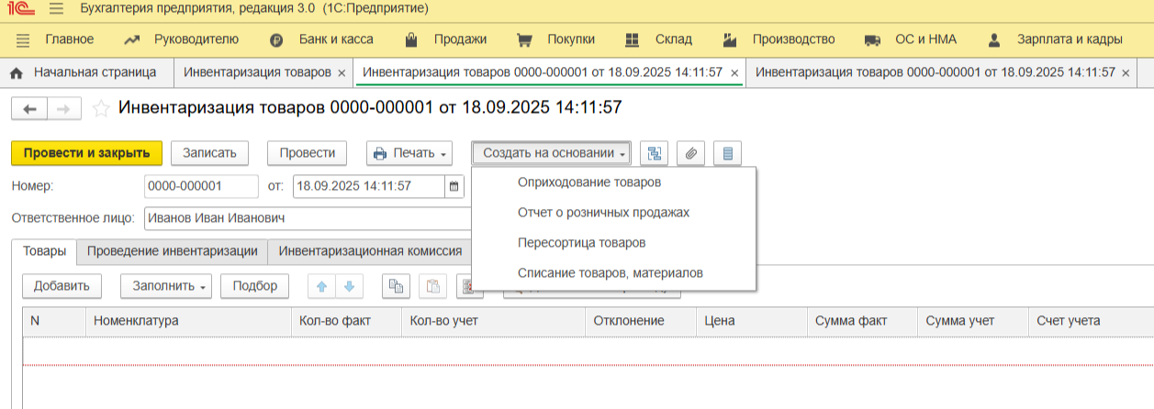
Task: Move row up with arrow icon
Action: [x=321, y=286]
